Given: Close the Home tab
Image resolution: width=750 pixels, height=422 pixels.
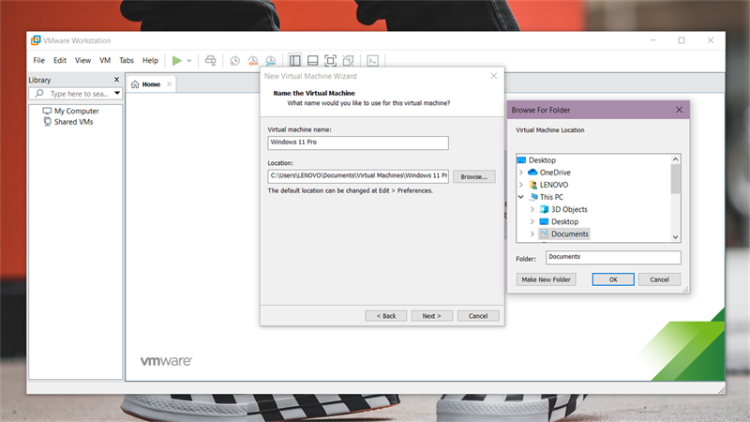Looking at the screenshot, I should point(170,84).
